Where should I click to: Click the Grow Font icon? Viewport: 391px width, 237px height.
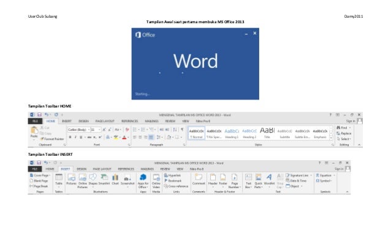pos(104,129)
